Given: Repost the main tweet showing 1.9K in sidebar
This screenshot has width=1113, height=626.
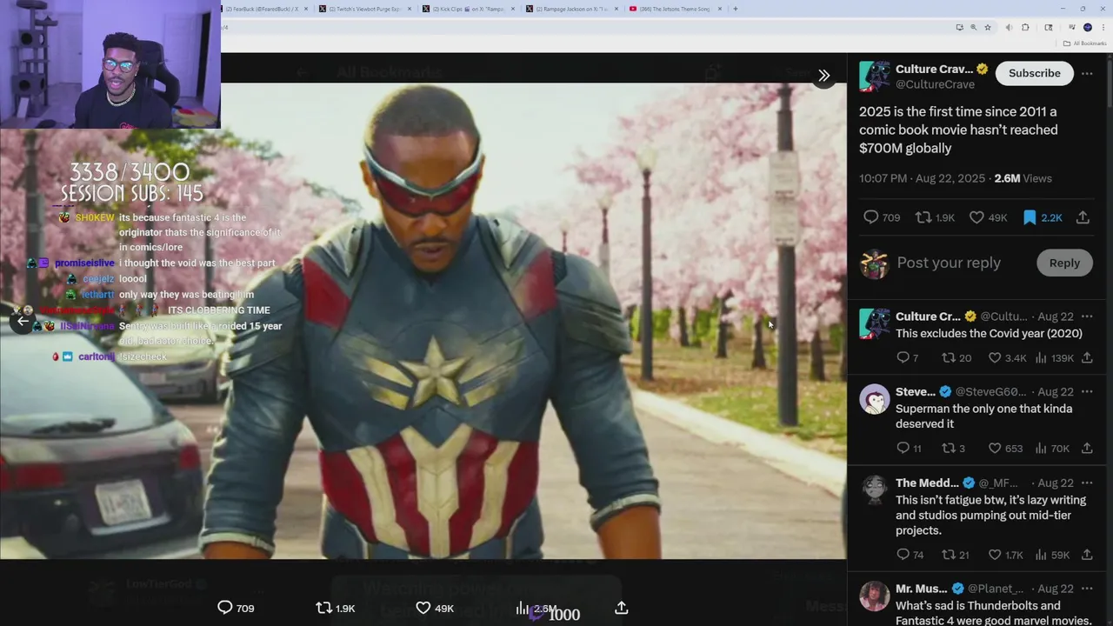Looking at the screenshot, I should point(935,217).
